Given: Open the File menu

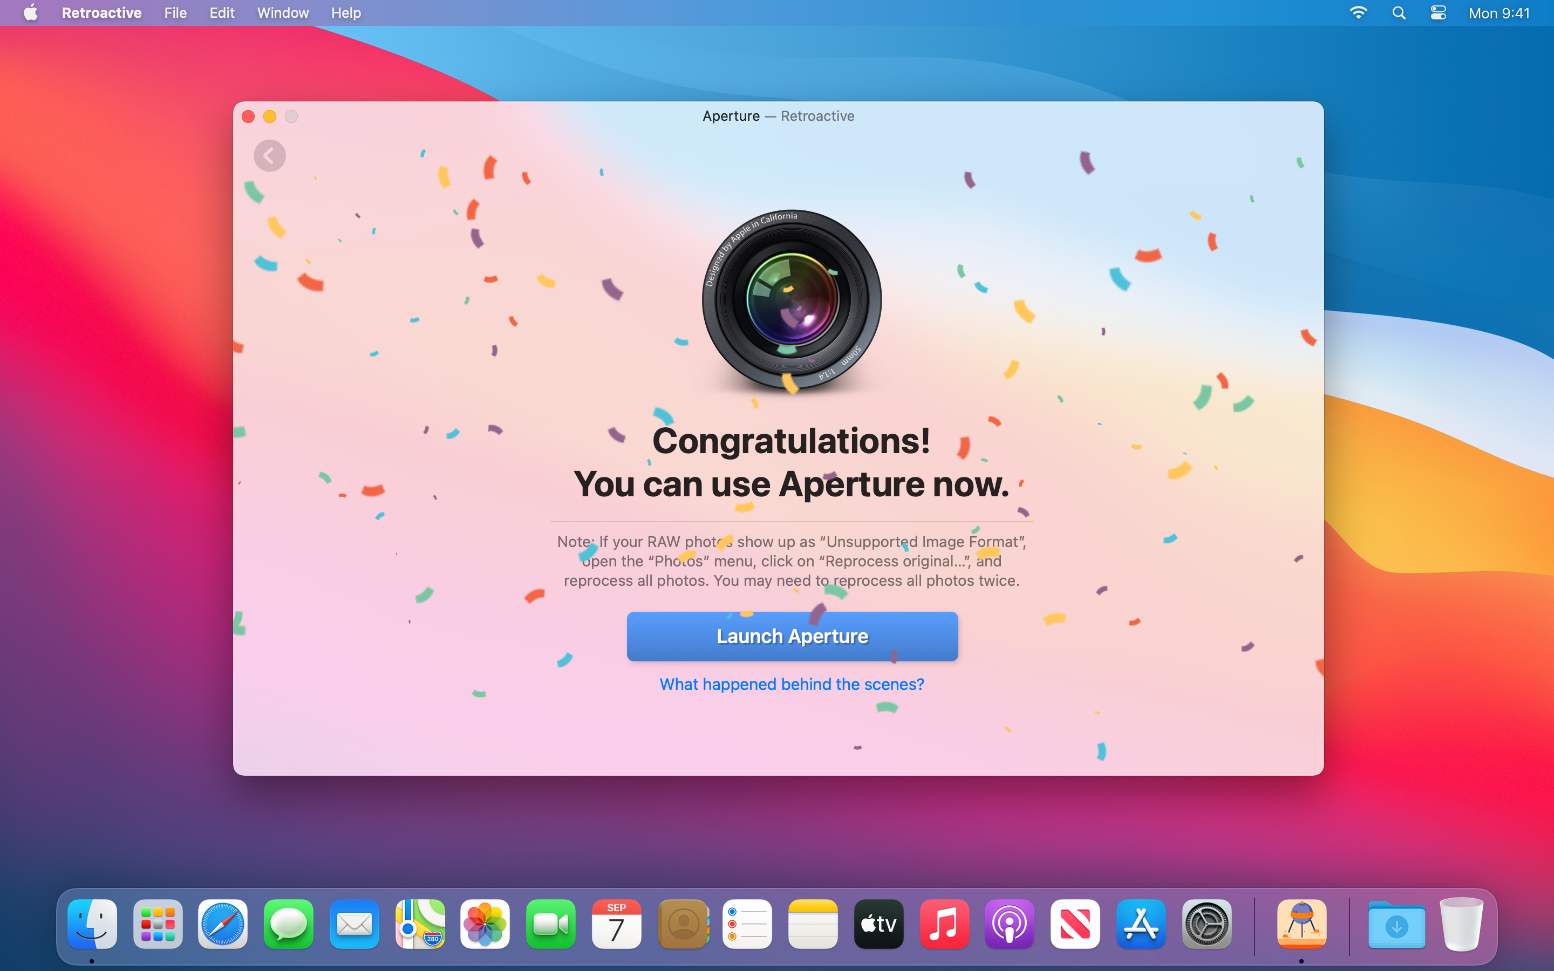Looking at the screenshot, I should pyautogui.click(x=175, y=13).
